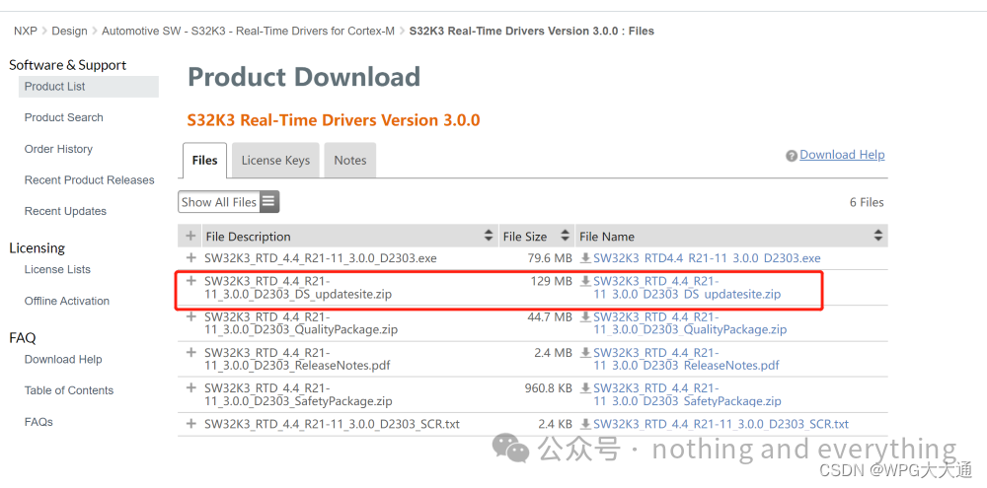Open Recent Updates in sidebar
Image resolution: width=987 pixels, height=488 pixels.
tap(65, 211)
